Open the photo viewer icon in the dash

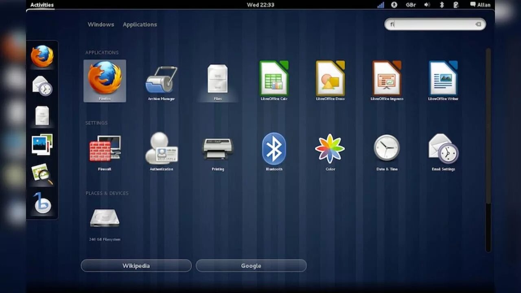click(42, 144)
